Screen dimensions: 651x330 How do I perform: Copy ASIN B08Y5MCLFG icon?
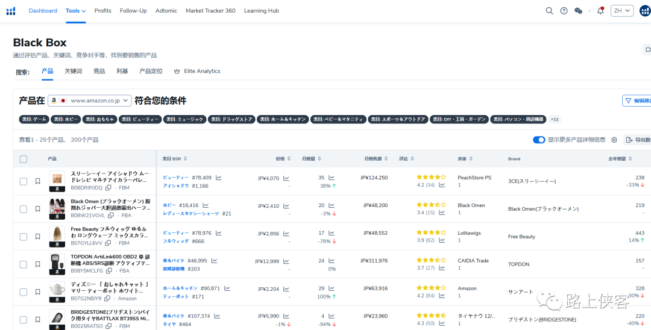pos(108,271)
